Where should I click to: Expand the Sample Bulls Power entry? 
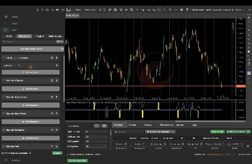point(3,114)
